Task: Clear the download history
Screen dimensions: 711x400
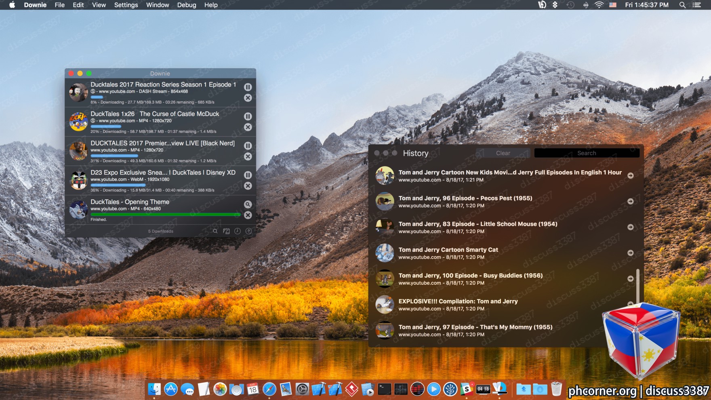Action: 503,153
